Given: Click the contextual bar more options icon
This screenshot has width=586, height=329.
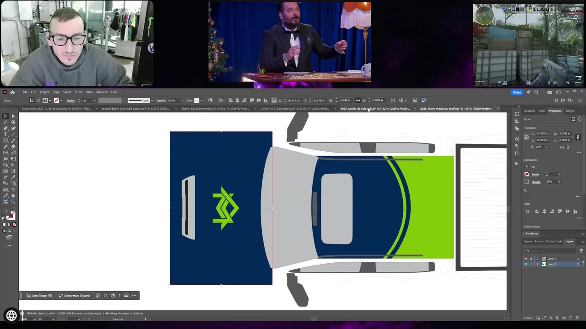Looking at the screenshot, I should tap(134, 296).
